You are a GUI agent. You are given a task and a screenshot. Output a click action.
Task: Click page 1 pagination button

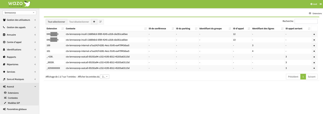point(303,77)
